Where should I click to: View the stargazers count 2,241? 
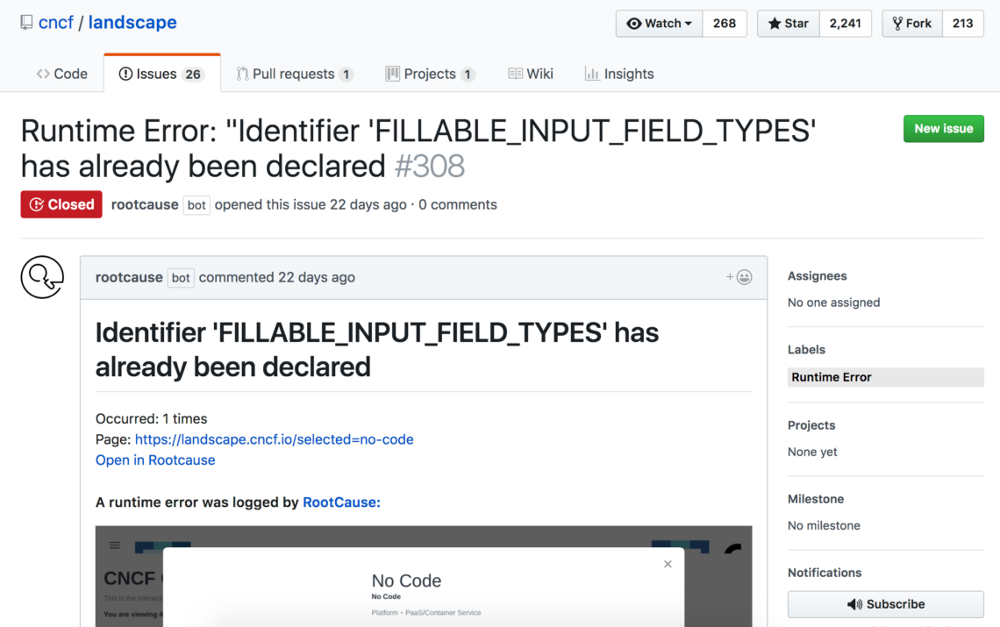point(845,24)
